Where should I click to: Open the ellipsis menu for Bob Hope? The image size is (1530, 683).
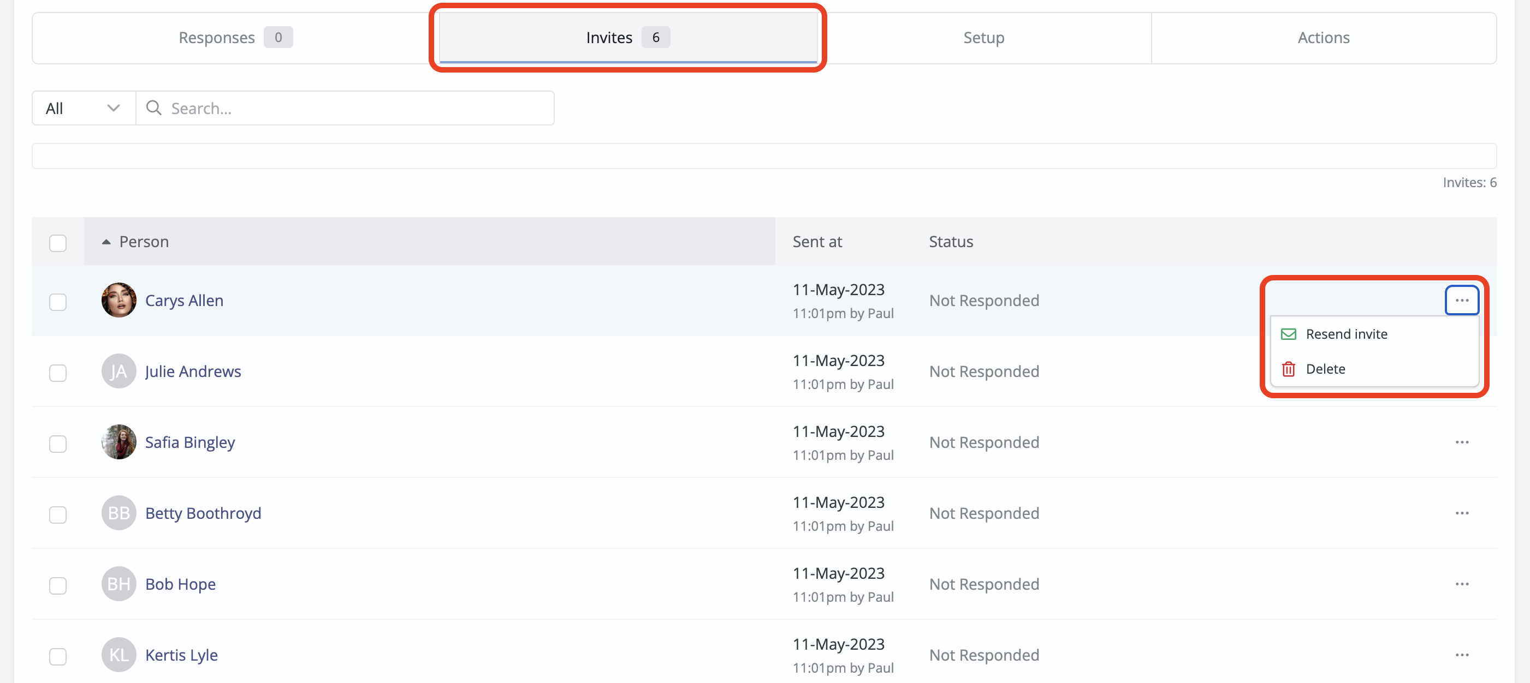point(1462,584)
